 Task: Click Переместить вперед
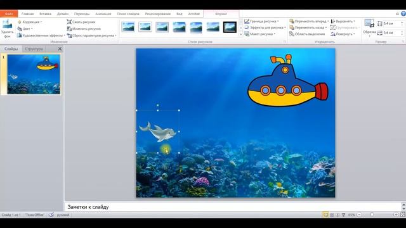(x=309, y=21)
